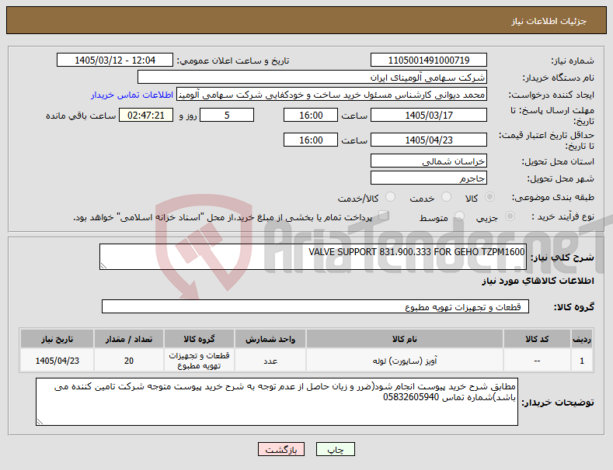
Task: Select the متوسط purchase type radio
Action: point(459,216)
